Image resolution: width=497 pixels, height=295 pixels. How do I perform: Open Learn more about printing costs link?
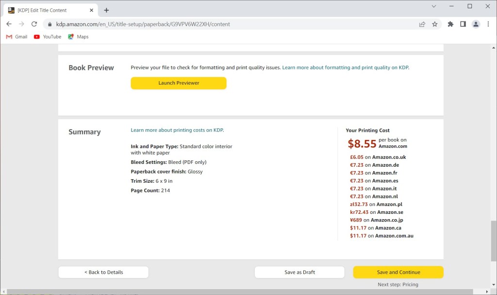click(177, 130)
